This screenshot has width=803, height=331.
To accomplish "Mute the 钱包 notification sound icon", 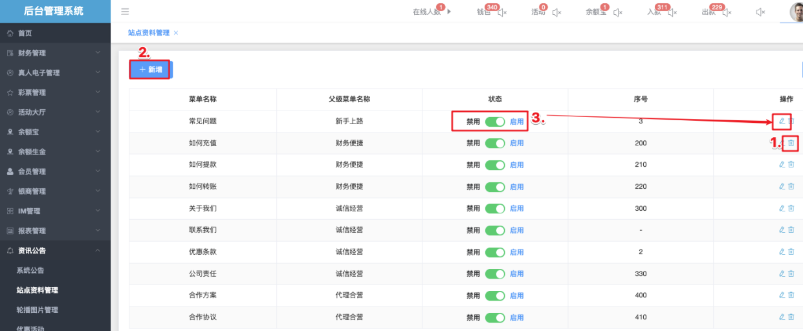I will tap(502, 12).
